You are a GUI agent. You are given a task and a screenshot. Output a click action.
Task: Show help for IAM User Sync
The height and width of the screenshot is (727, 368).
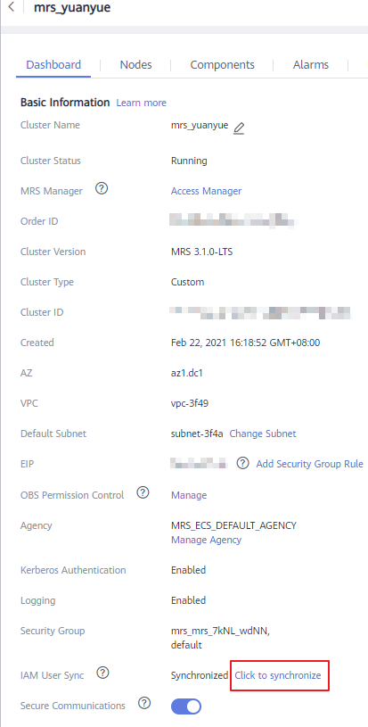pyautogui.click(x=102, y=673)
